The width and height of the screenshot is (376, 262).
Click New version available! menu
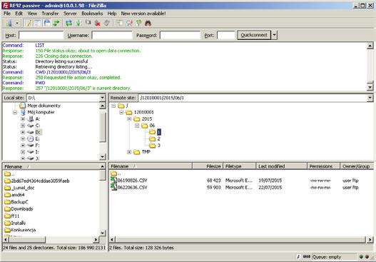(143, 14)
